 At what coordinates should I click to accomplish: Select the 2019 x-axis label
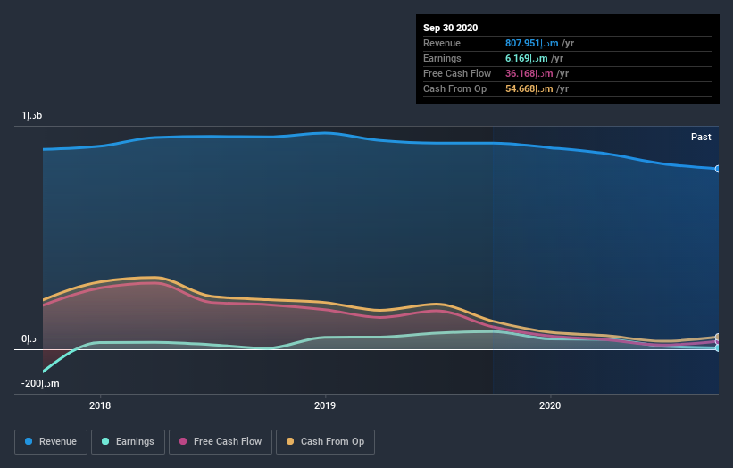(325, 405)
